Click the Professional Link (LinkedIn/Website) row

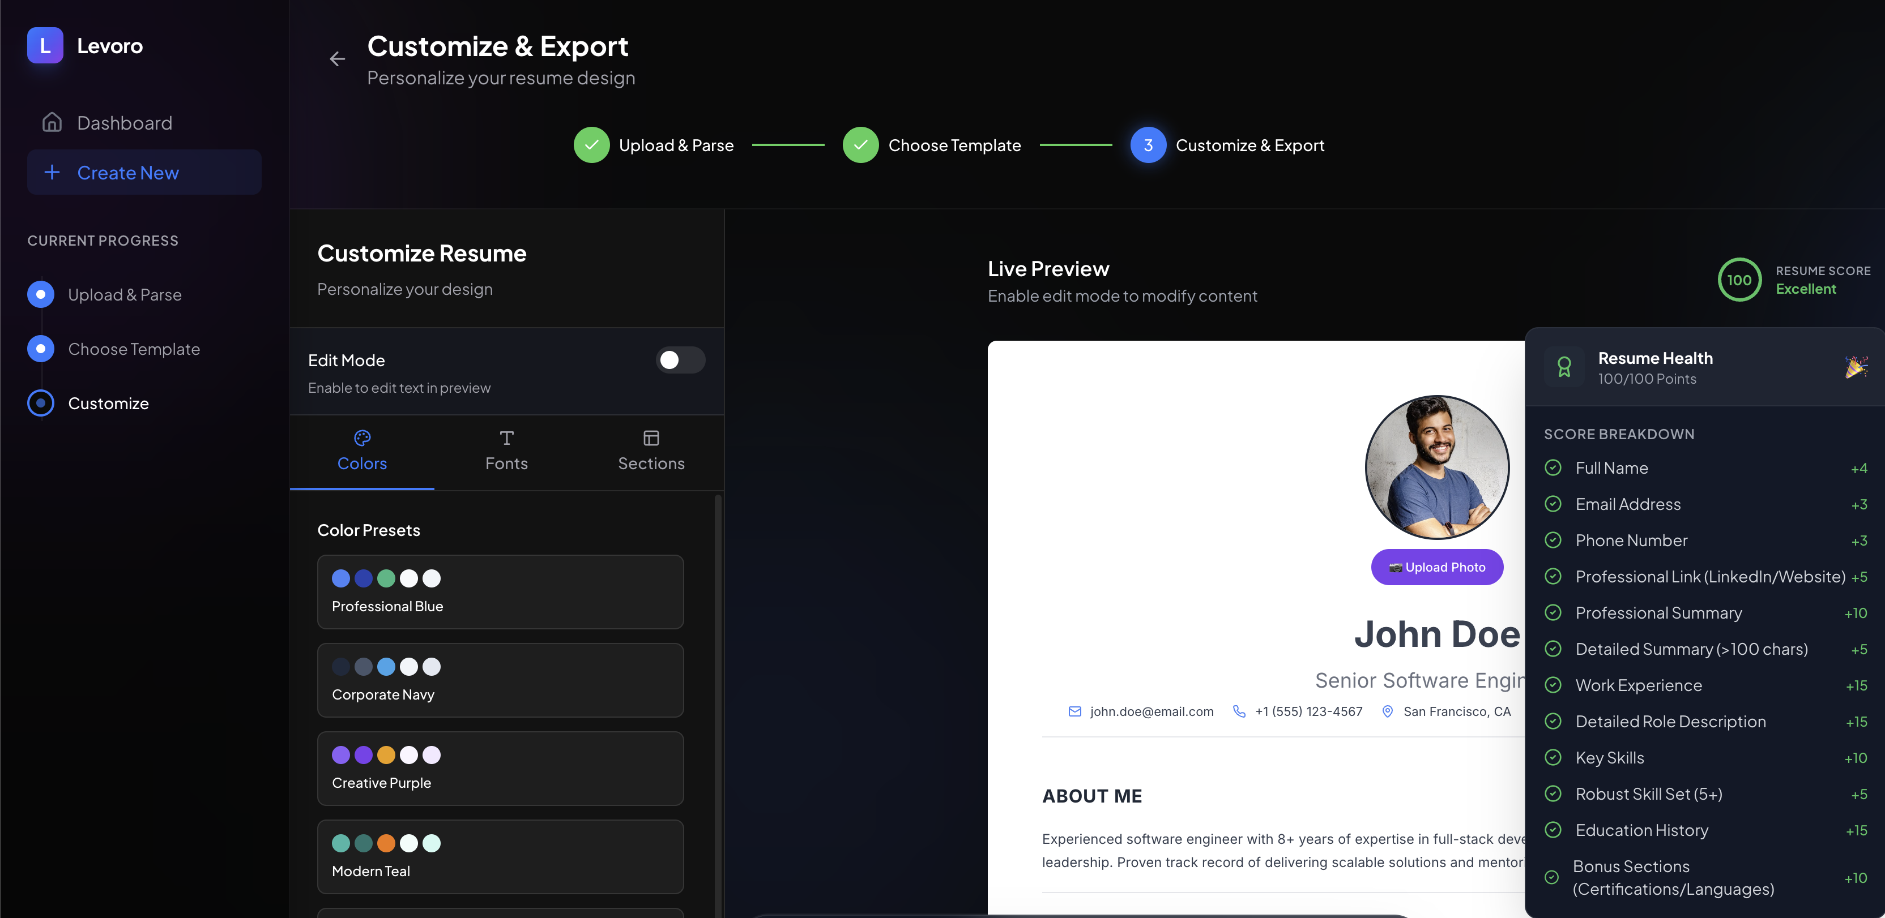point(1705,576)
